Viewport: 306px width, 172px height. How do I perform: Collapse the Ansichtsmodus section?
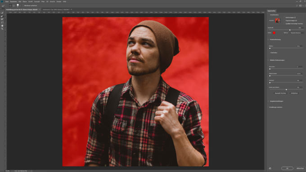[269, 15]
